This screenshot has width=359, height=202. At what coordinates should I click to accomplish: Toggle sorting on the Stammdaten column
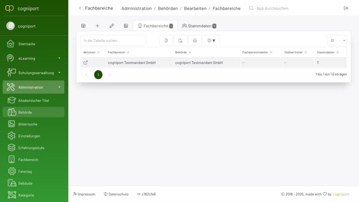pyautogui.click(x=337, y=53)
